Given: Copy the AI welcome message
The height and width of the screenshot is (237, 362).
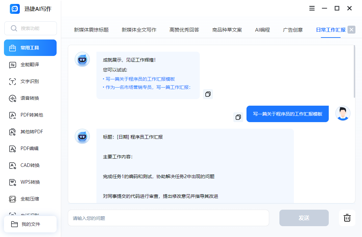Looking at the screenshot, I should coord(208,94).
